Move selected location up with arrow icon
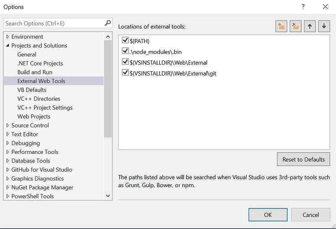336x229 pixels. click(x=310, y=26)
